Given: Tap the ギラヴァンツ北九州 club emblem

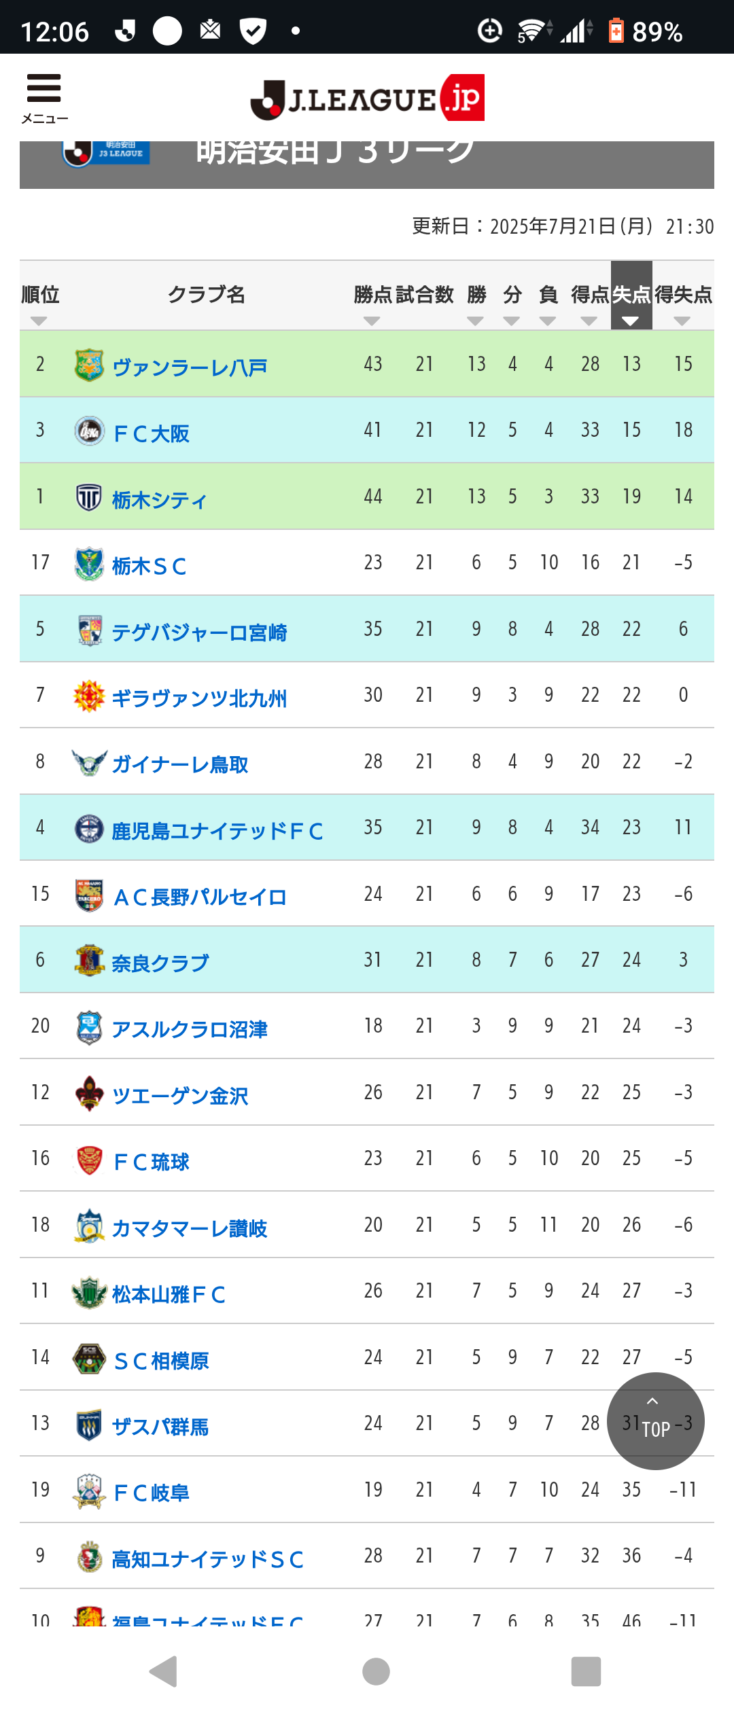Looking at the screenshot, I should click(89, 696).
